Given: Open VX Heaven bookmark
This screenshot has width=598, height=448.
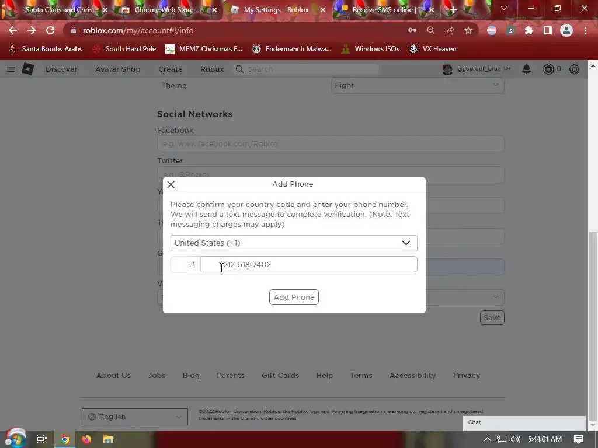Looking at the screenshot, I should [x=433, y=49].
